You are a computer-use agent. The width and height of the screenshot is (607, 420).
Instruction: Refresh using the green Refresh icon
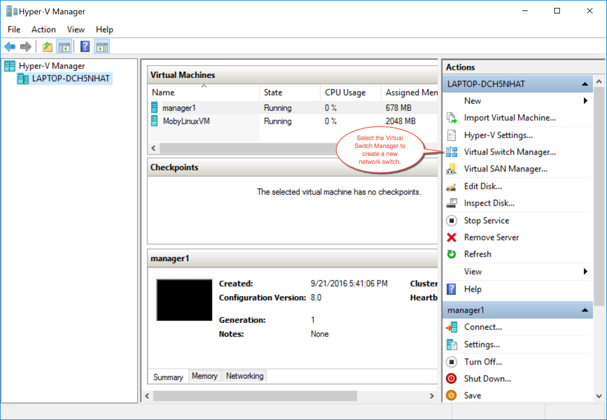pyautogui.click(x=451, y=254)
